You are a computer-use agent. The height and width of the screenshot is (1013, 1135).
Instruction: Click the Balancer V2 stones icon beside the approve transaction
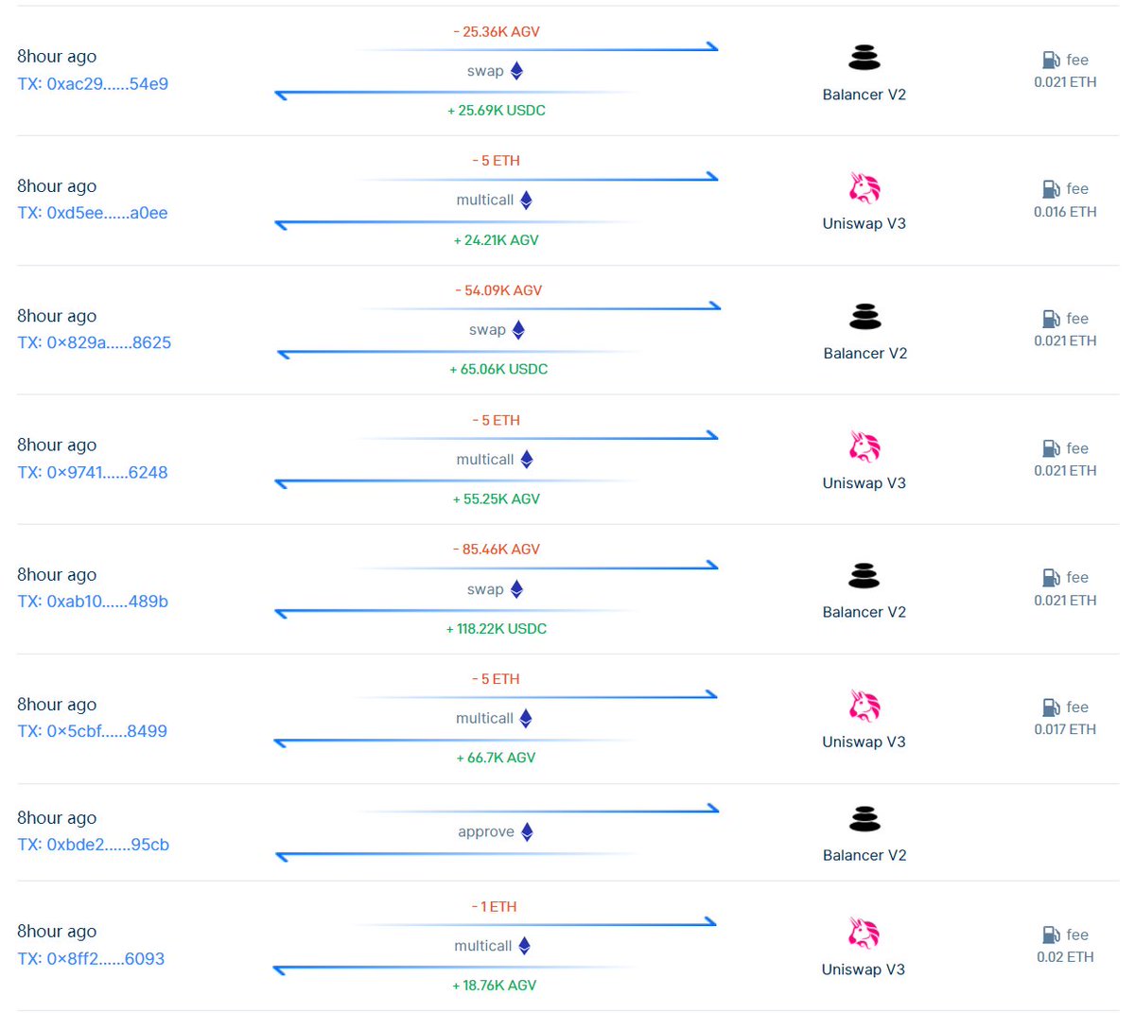coord(864,818)
